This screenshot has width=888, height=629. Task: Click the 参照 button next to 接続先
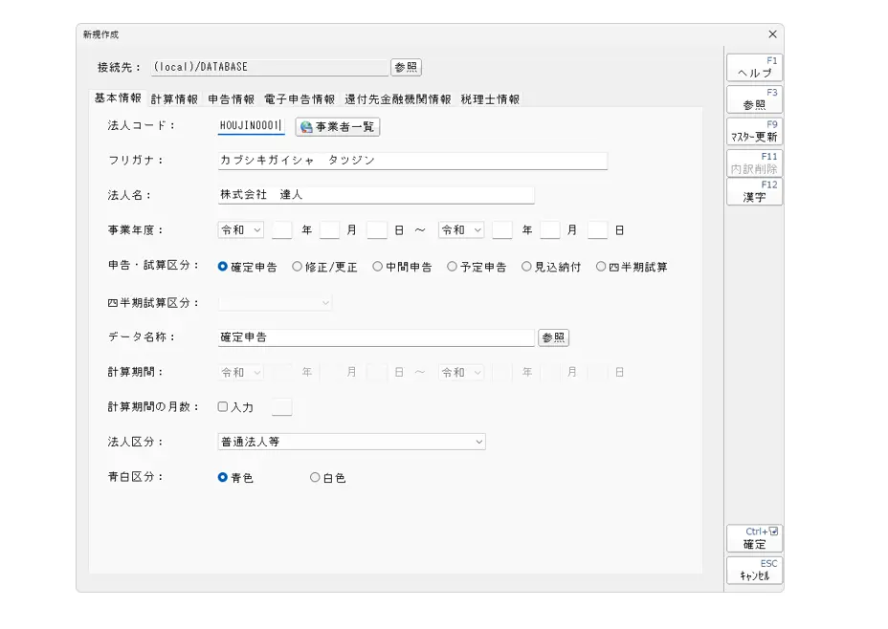click(x=406, y=67)
